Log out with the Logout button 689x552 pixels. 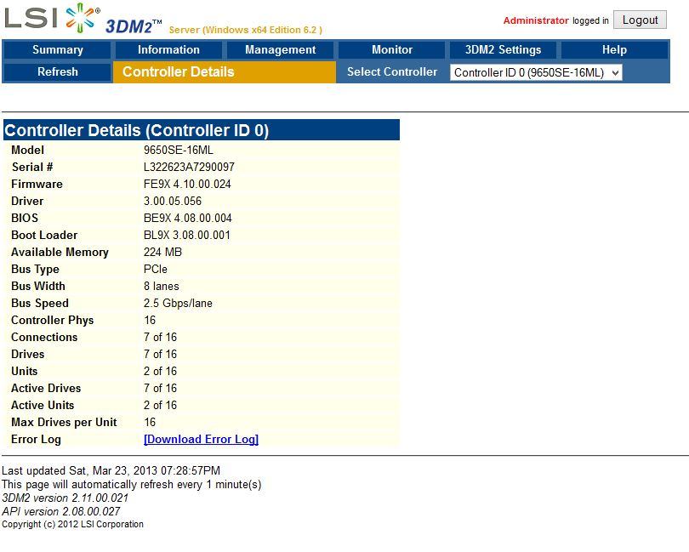coord(640,20)
